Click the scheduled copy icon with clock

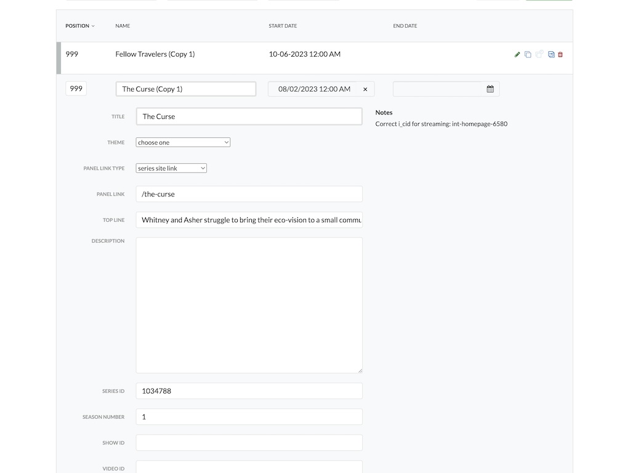[x=539, y=54]
